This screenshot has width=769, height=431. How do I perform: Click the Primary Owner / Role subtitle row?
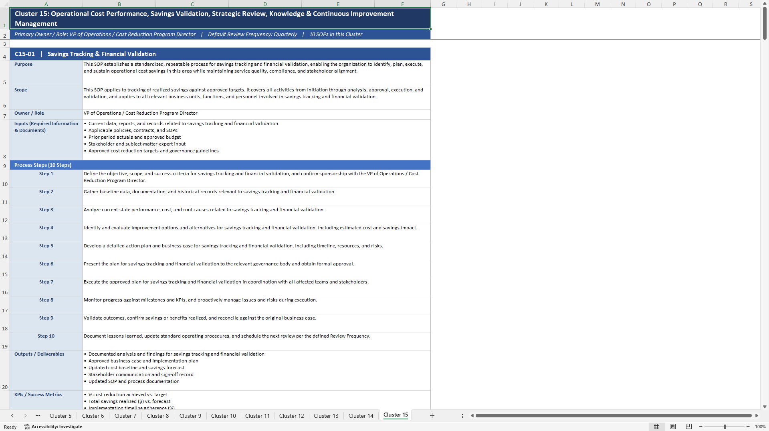click(220, 34)
